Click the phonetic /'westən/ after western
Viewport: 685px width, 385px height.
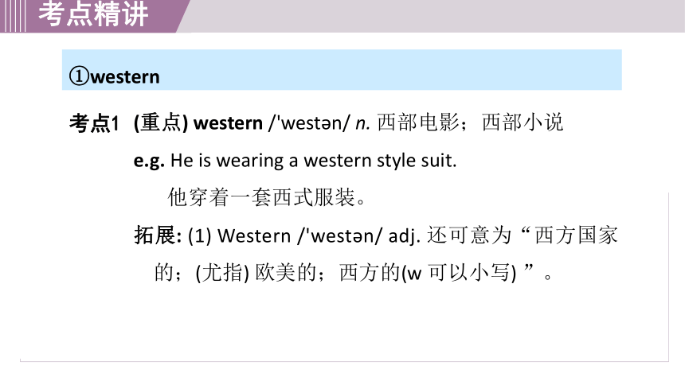tap(309, 123)
